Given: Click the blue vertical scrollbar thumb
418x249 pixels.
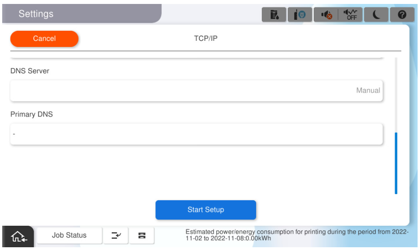Looking at the screenshot, I should click(396, 162).
